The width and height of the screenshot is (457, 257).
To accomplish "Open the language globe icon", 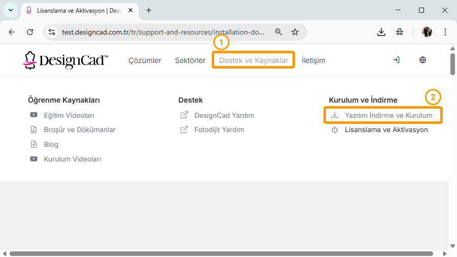I will coord(422,60).
